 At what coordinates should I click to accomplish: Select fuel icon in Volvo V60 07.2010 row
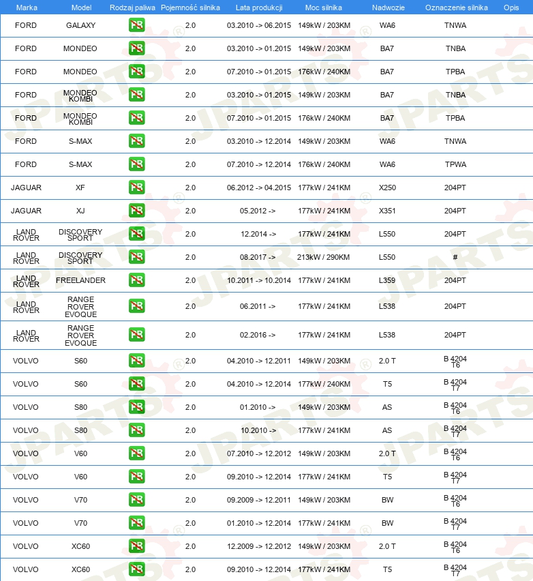click(137, 453)
